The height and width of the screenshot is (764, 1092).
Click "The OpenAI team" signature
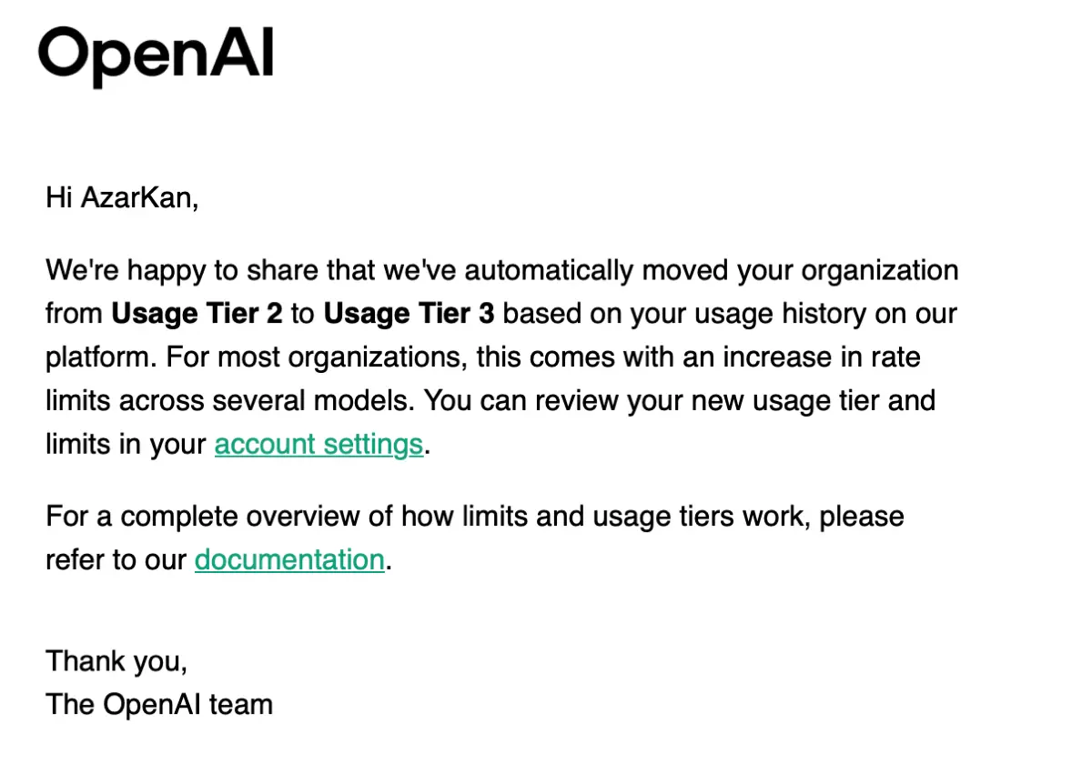(x=159, y=704)
